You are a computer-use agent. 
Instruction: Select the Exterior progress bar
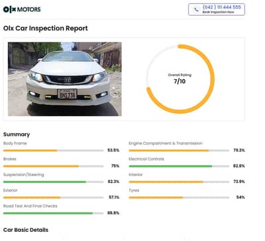pyautogui.click(x=53, y=197)
